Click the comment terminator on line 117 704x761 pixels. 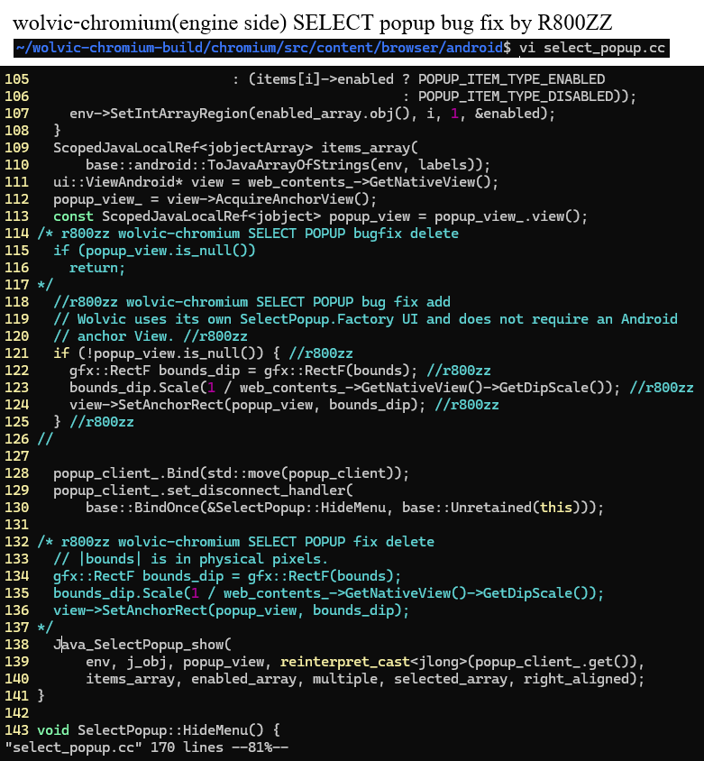(x=45, y=284)
